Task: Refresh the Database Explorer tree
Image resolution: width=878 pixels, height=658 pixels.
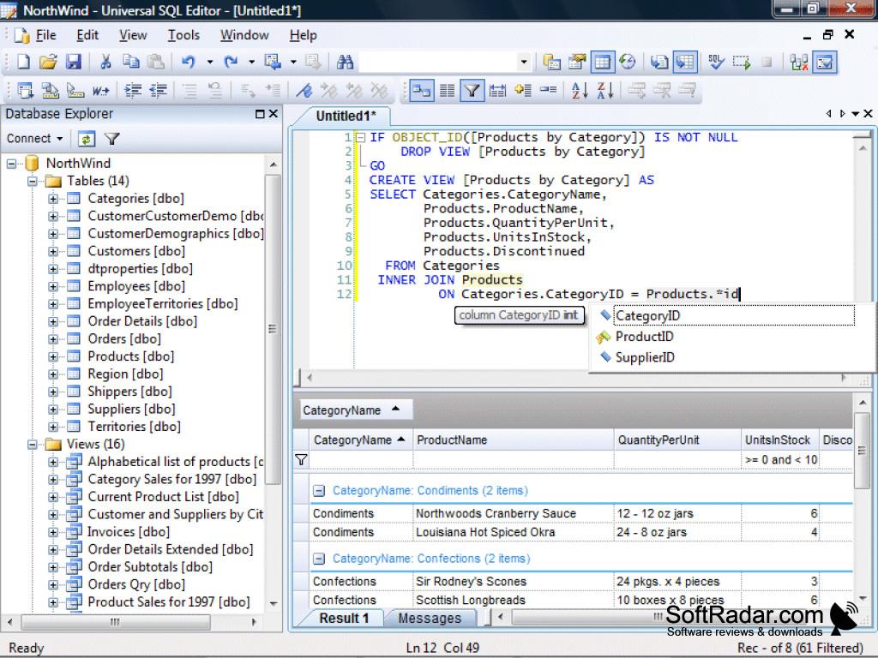Action: 87,139
